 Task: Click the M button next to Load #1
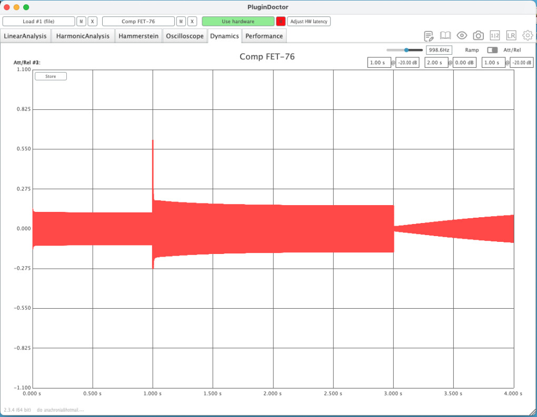pos(81,21)
